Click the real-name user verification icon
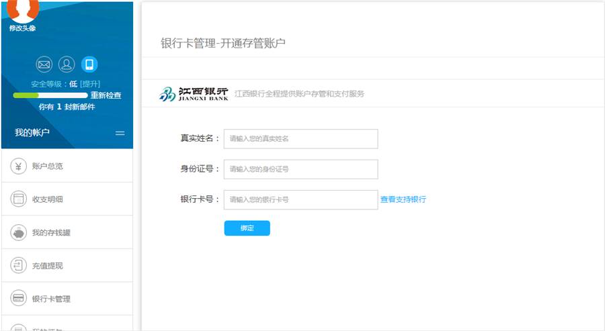 coord(67,64)
